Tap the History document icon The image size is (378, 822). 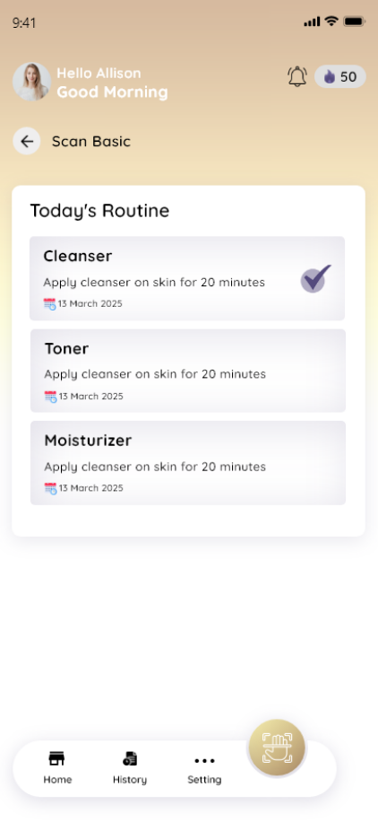click(130, 758)
